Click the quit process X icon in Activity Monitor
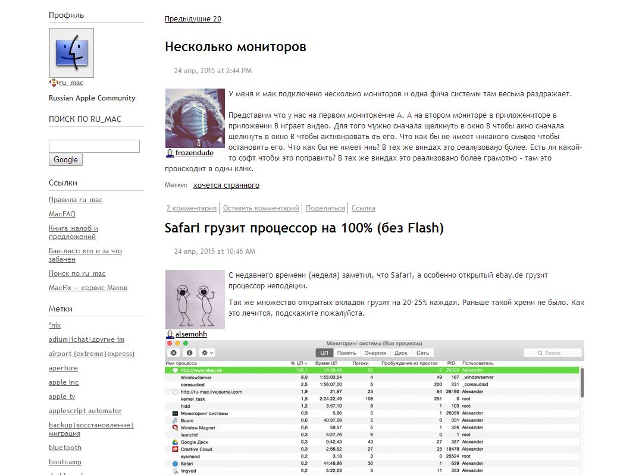 pyautogui.click(x=174, y=353)
